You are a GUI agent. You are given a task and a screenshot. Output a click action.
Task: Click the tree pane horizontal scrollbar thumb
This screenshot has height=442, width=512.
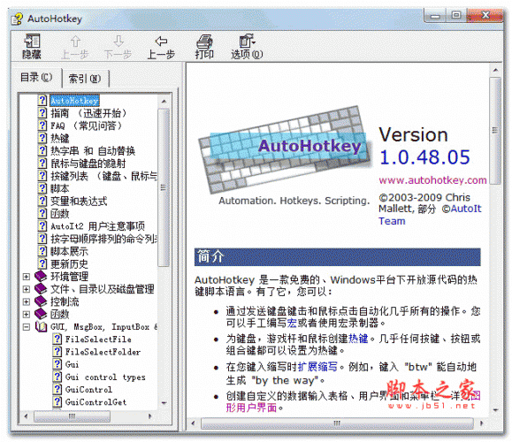point(72,415)
